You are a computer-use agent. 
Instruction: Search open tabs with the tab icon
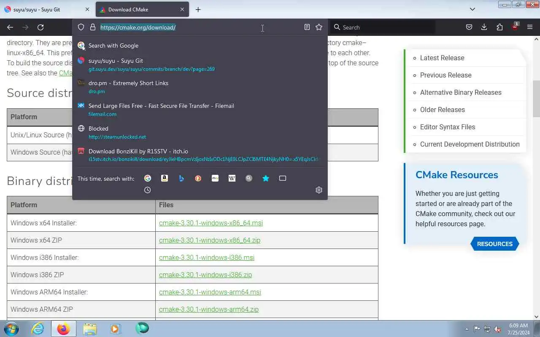(283, 178)
